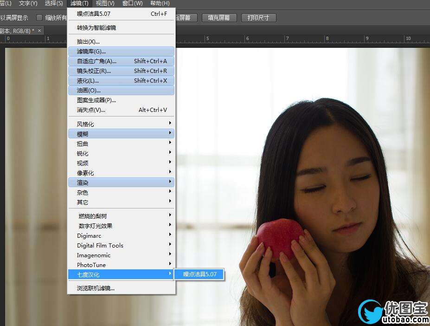Expand the 杂色 submenu

(121, 192)
